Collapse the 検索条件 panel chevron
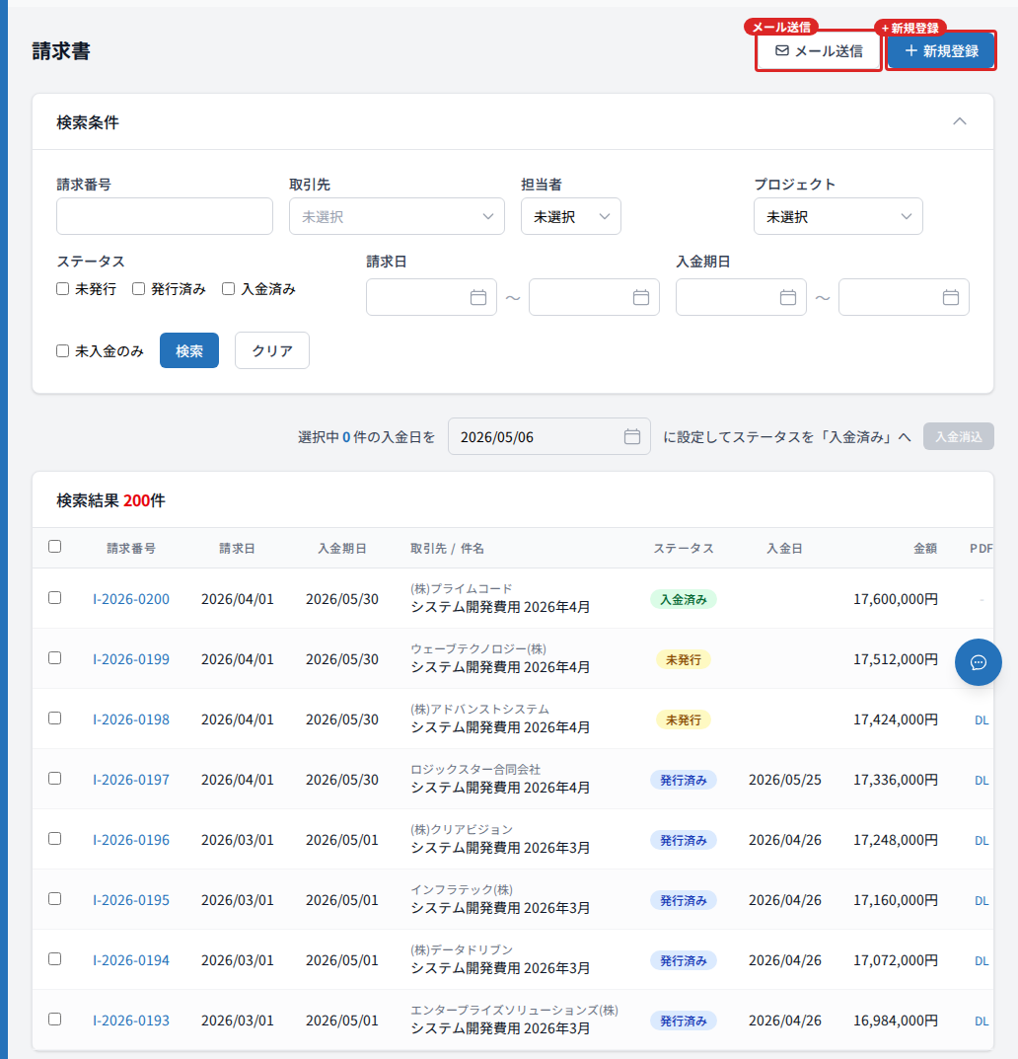 pyautogui.click(x=959, y=121)
